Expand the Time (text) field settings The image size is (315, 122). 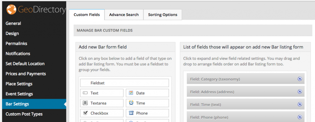pyautogui.click(x=245, y=104)
